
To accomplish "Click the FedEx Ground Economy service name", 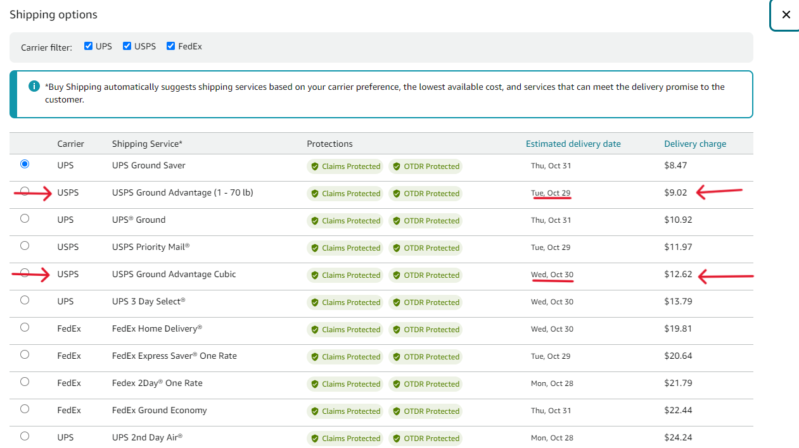I will tap(160, 410).
